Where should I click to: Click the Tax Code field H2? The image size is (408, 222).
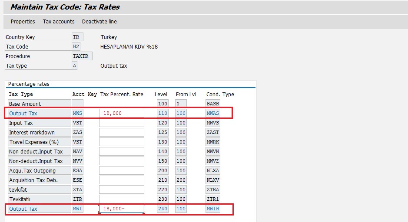77,46
